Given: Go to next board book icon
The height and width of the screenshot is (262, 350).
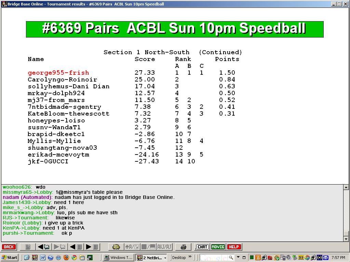Looking at the screenshot, I should 59,247.
